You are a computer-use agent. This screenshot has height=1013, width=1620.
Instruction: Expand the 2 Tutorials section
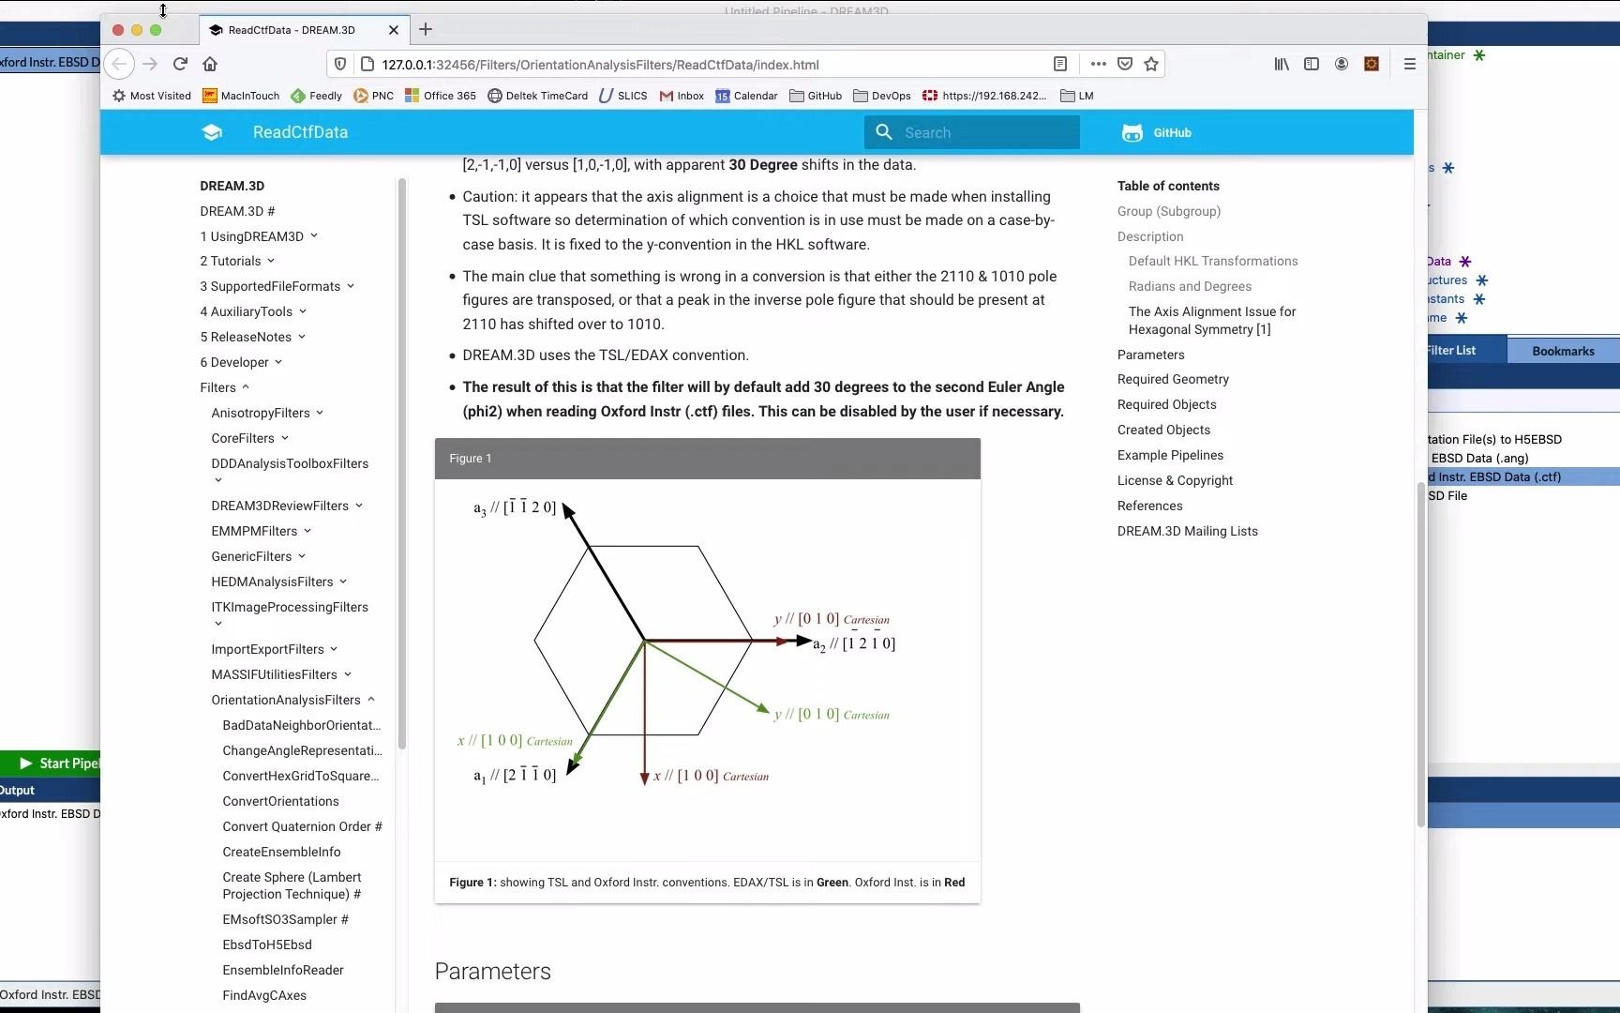coord(237,261)
